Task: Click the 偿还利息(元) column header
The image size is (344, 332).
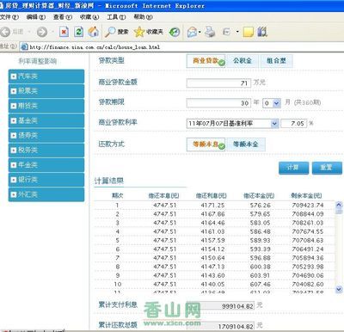Action: (212, 196)
